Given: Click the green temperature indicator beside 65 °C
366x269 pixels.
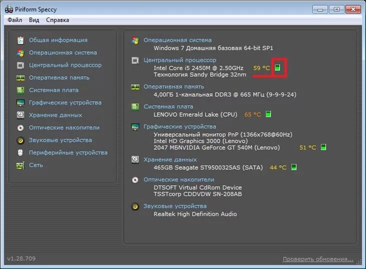Looking at the screenshot, I should coord(269,114).
